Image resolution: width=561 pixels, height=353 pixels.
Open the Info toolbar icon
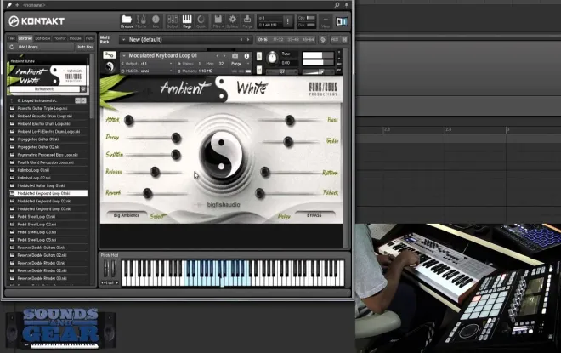tap(156, 21)
